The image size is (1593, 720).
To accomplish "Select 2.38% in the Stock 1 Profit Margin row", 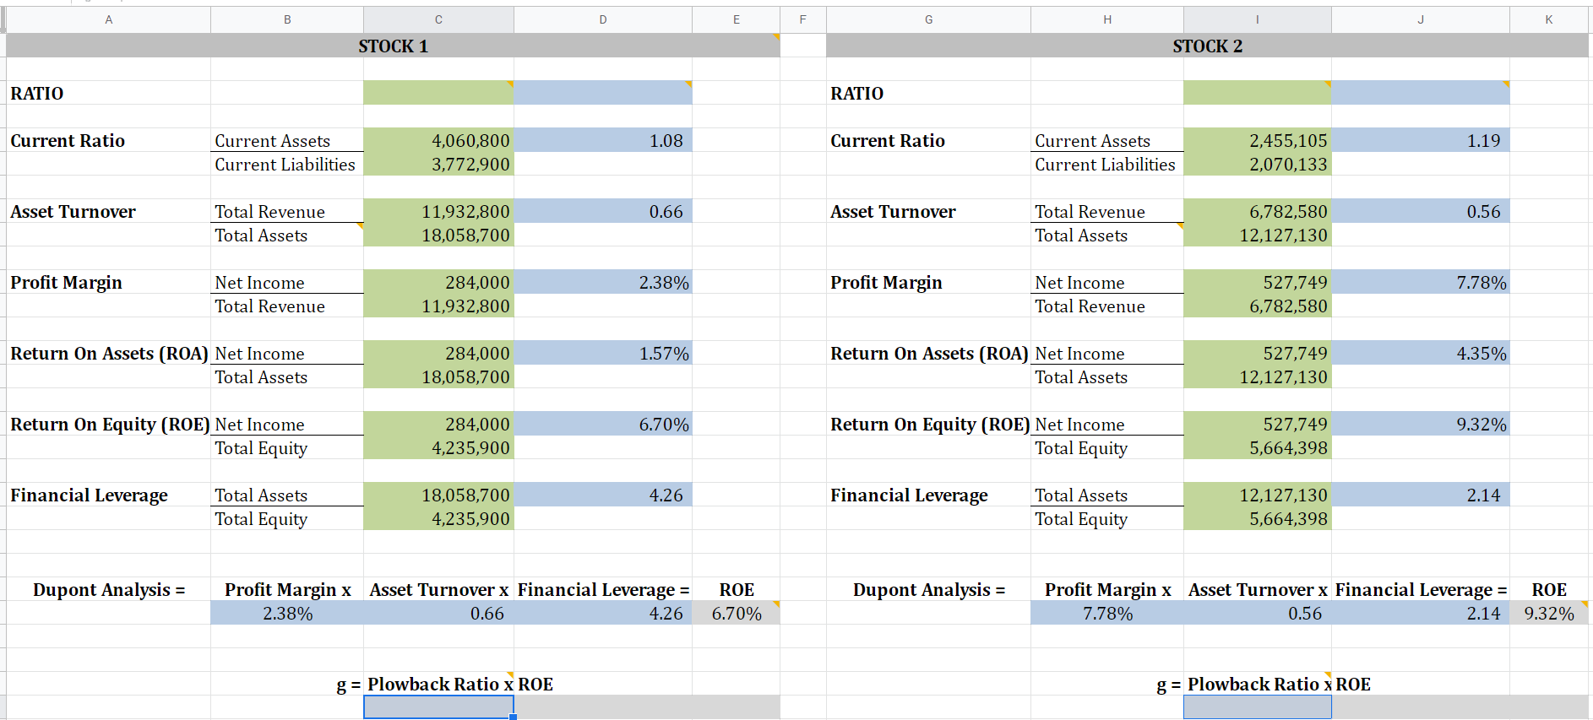I will tap(603, 282).
